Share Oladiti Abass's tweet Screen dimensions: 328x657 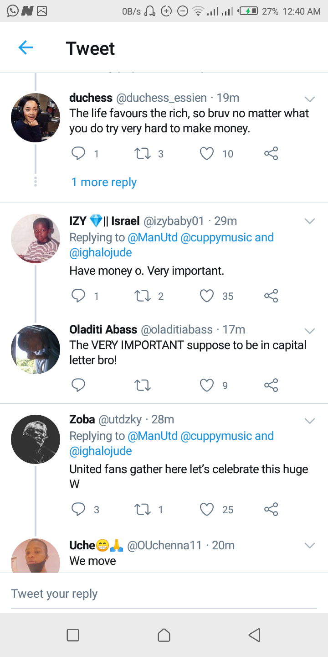[x=271, y=386]
